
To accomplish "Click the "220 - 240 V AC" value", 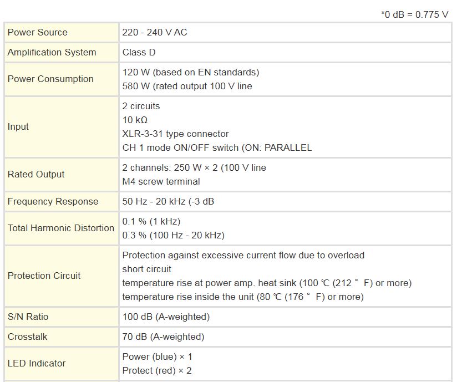I will tap(155, 32).
